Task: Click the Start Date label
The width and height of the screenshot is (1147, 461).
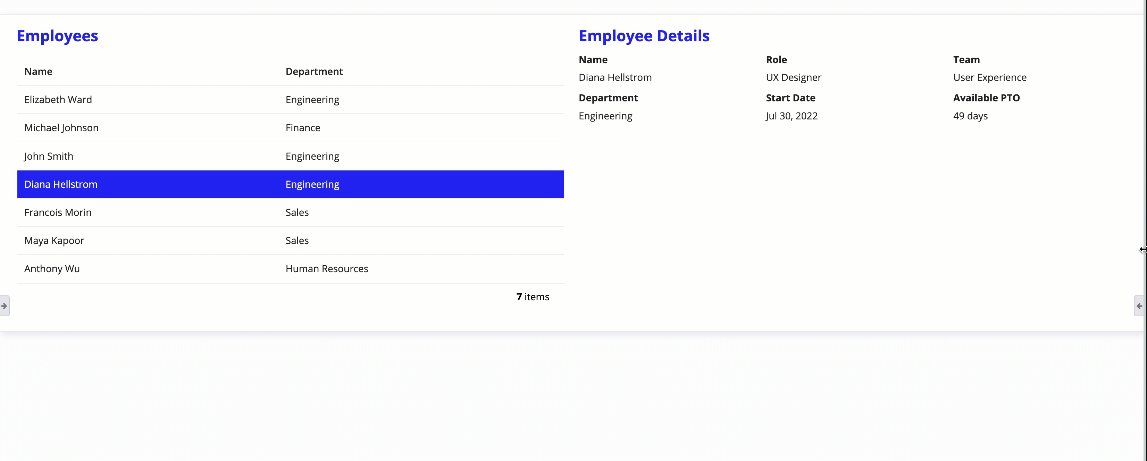Action: 790,98
